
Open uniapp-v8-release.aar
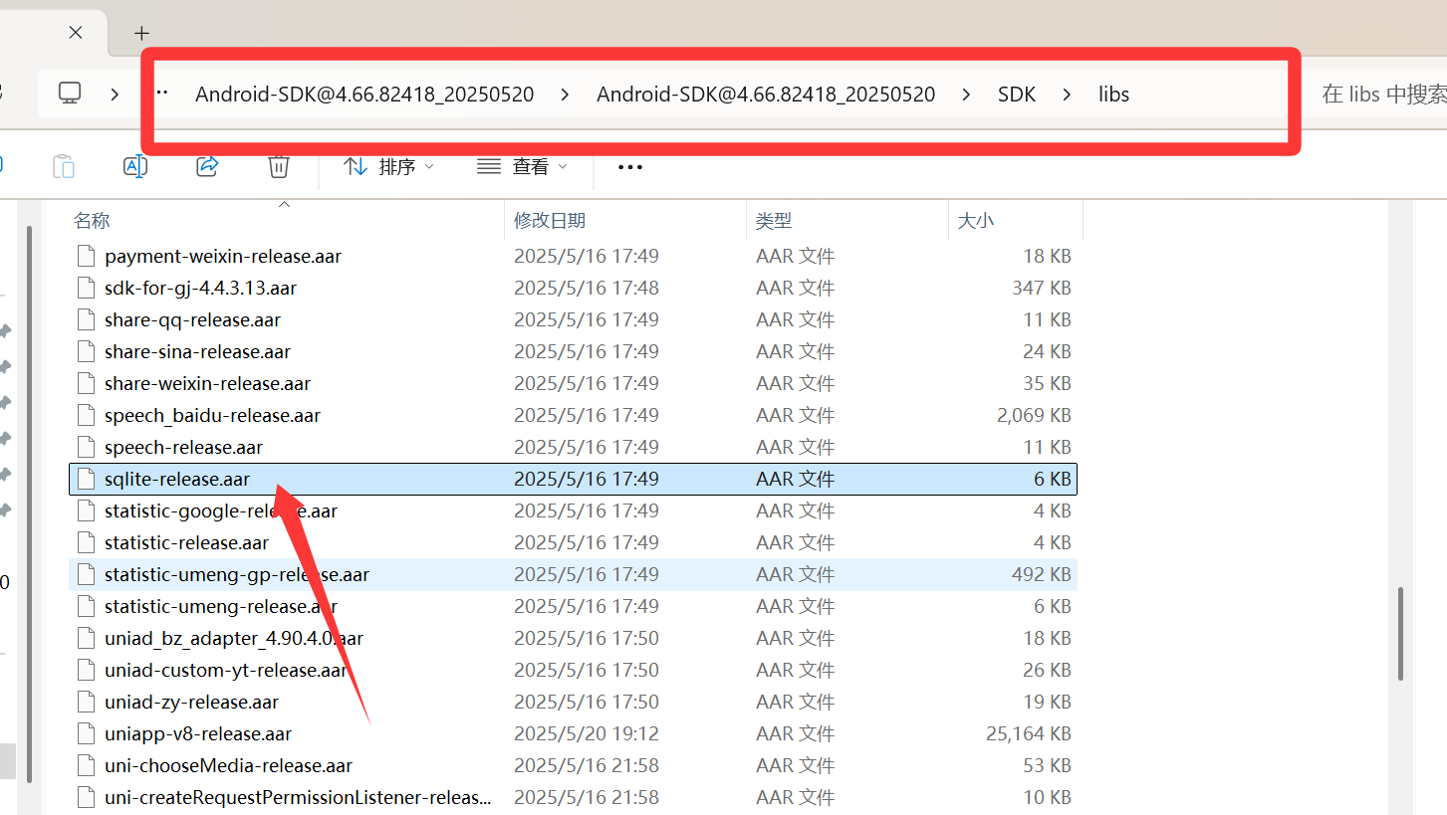(x=196, y=733)
